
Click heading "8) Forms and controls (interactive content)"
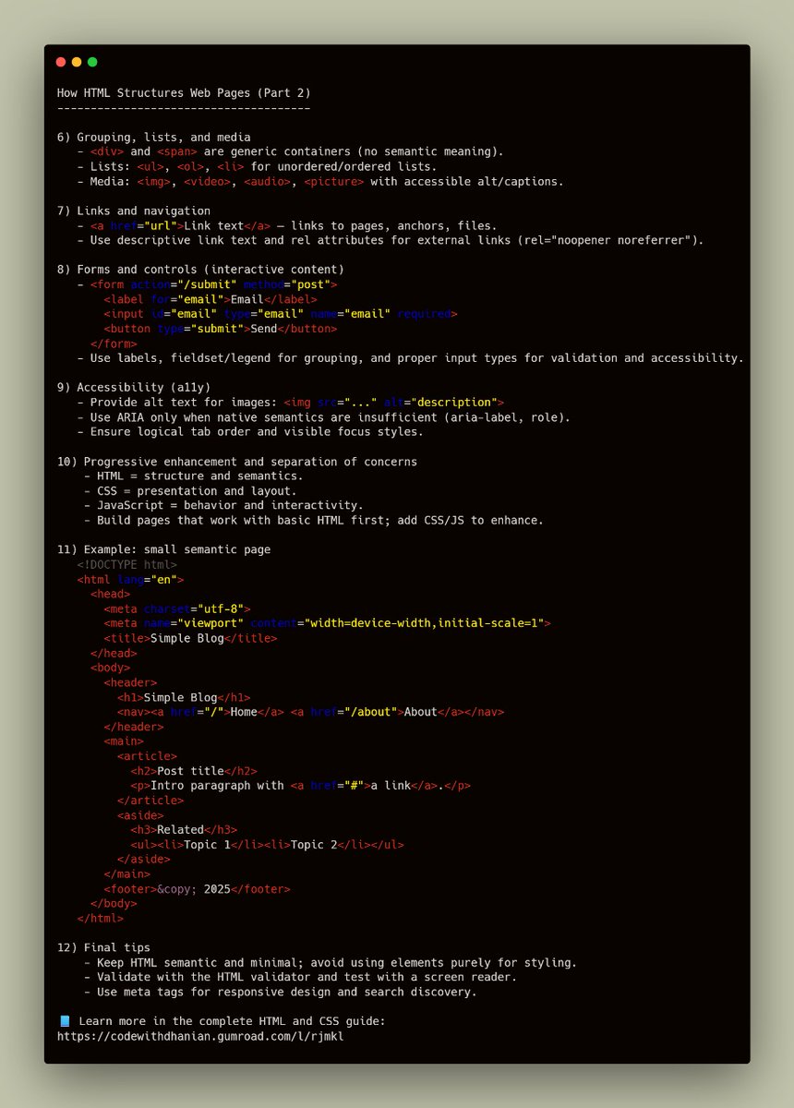point(199,270)
